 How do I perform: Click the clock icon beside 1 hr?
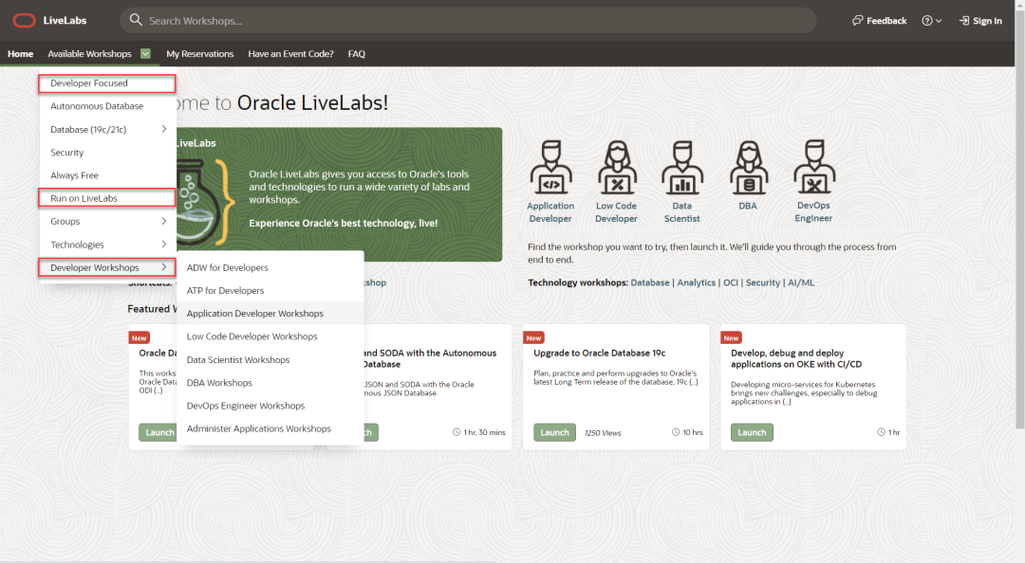point(881,432)
